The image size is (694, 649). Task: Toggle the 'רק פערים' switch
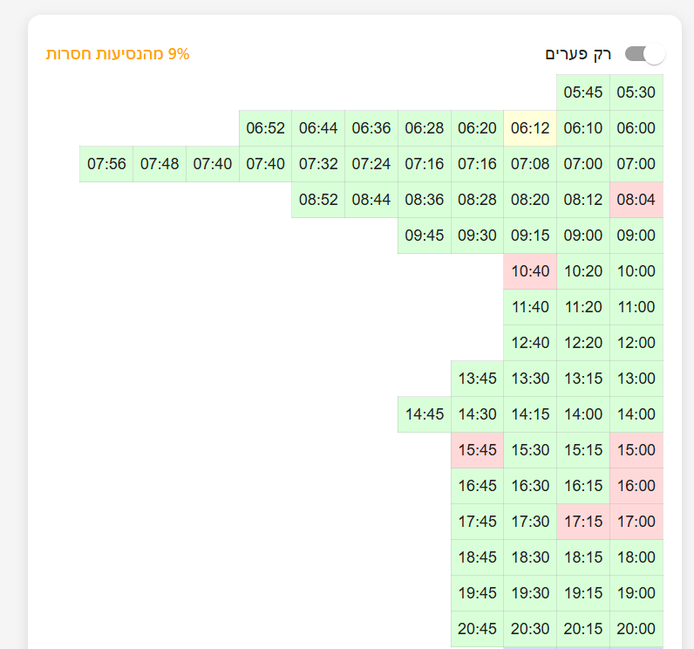[644, 54]
